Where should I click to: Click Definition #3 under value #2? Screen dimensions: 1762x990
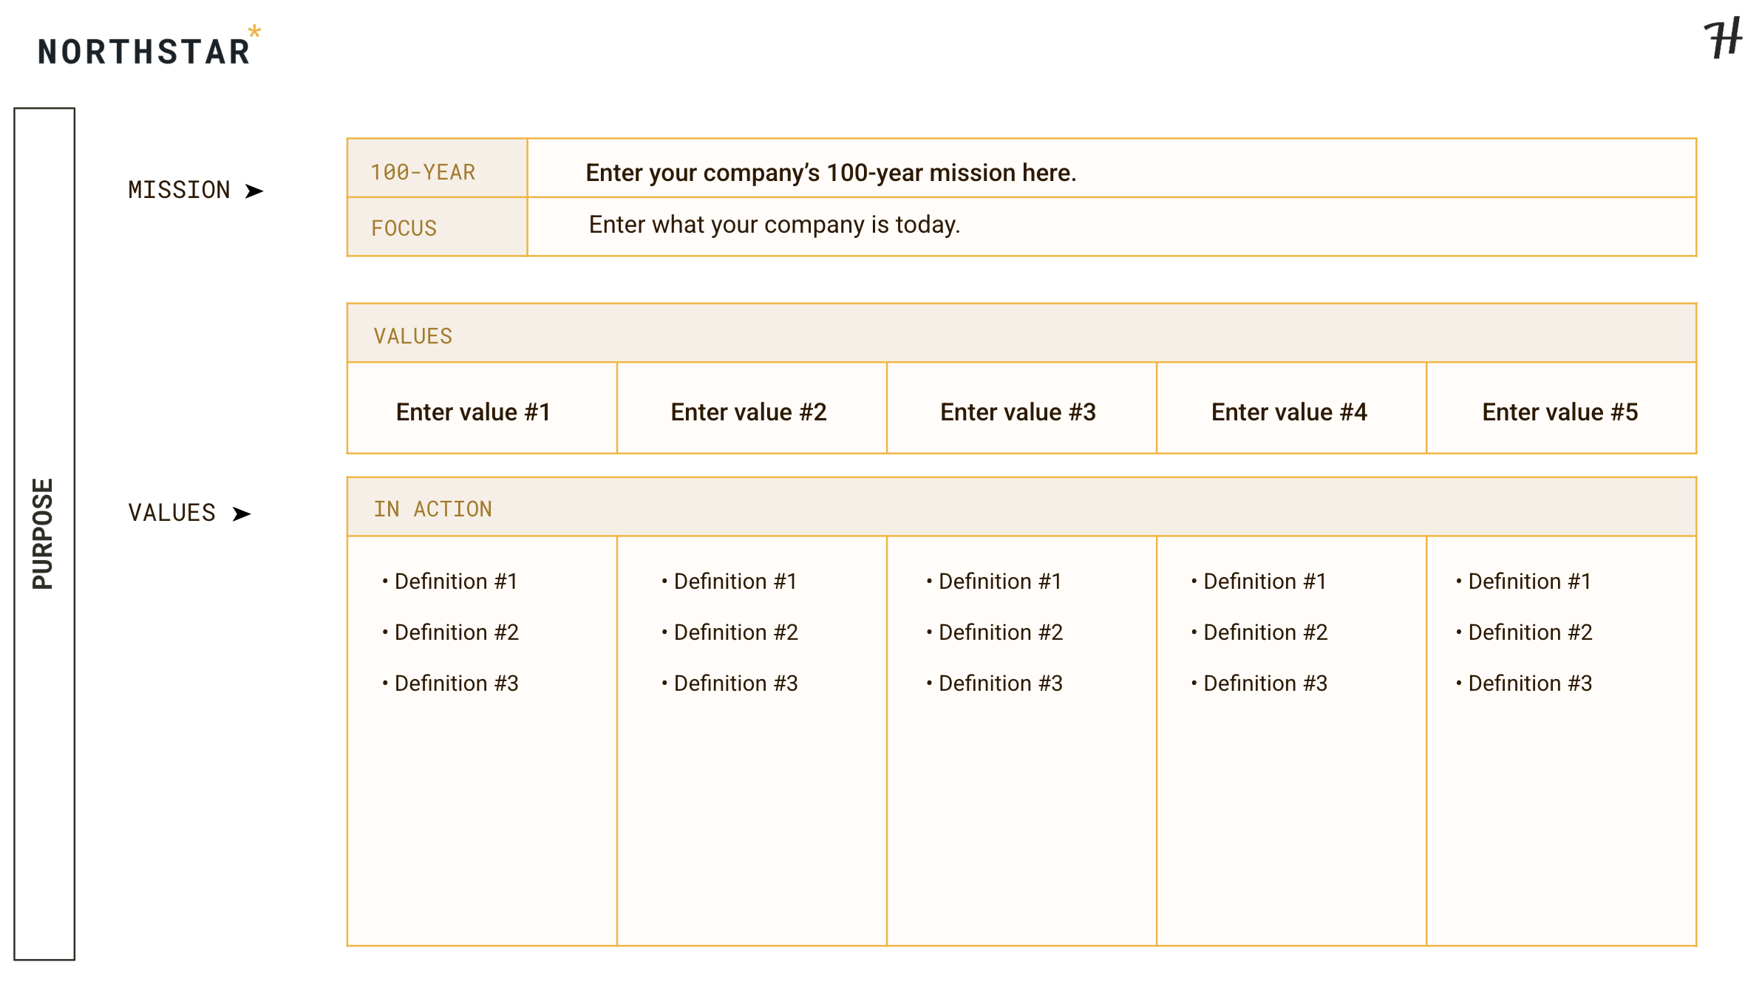click(x=736, y=683)
